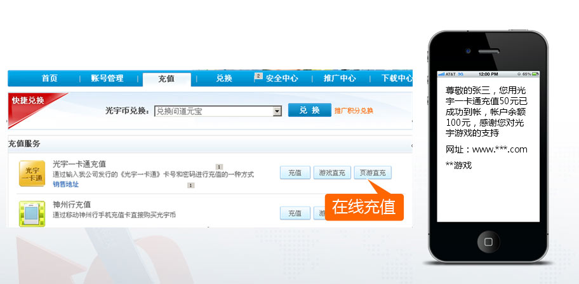Go to the 推广中心 tab

tap(340, 79)
